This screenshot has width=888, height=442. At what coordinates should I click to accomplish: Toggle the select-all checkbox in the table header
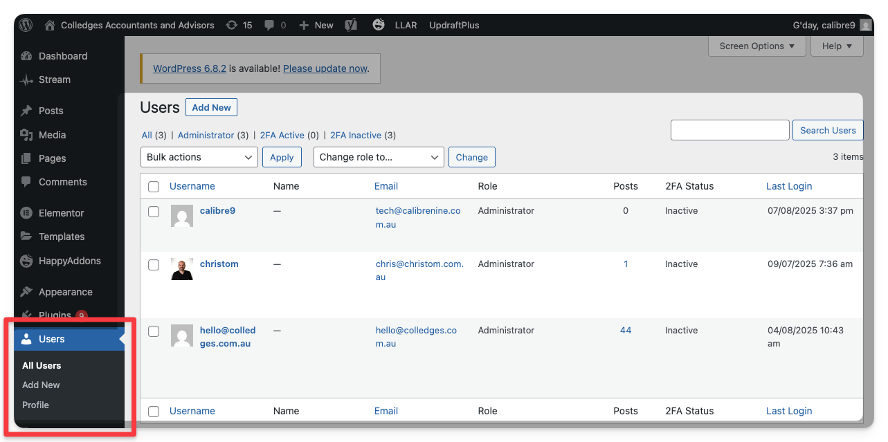pyautogui.click(x=154, y=187)
